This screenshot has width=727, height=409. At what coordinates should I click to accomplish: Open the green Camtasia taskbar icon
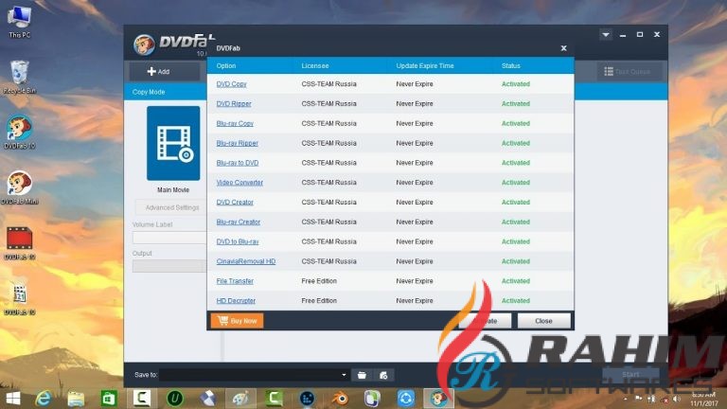(x=274, y=399)
